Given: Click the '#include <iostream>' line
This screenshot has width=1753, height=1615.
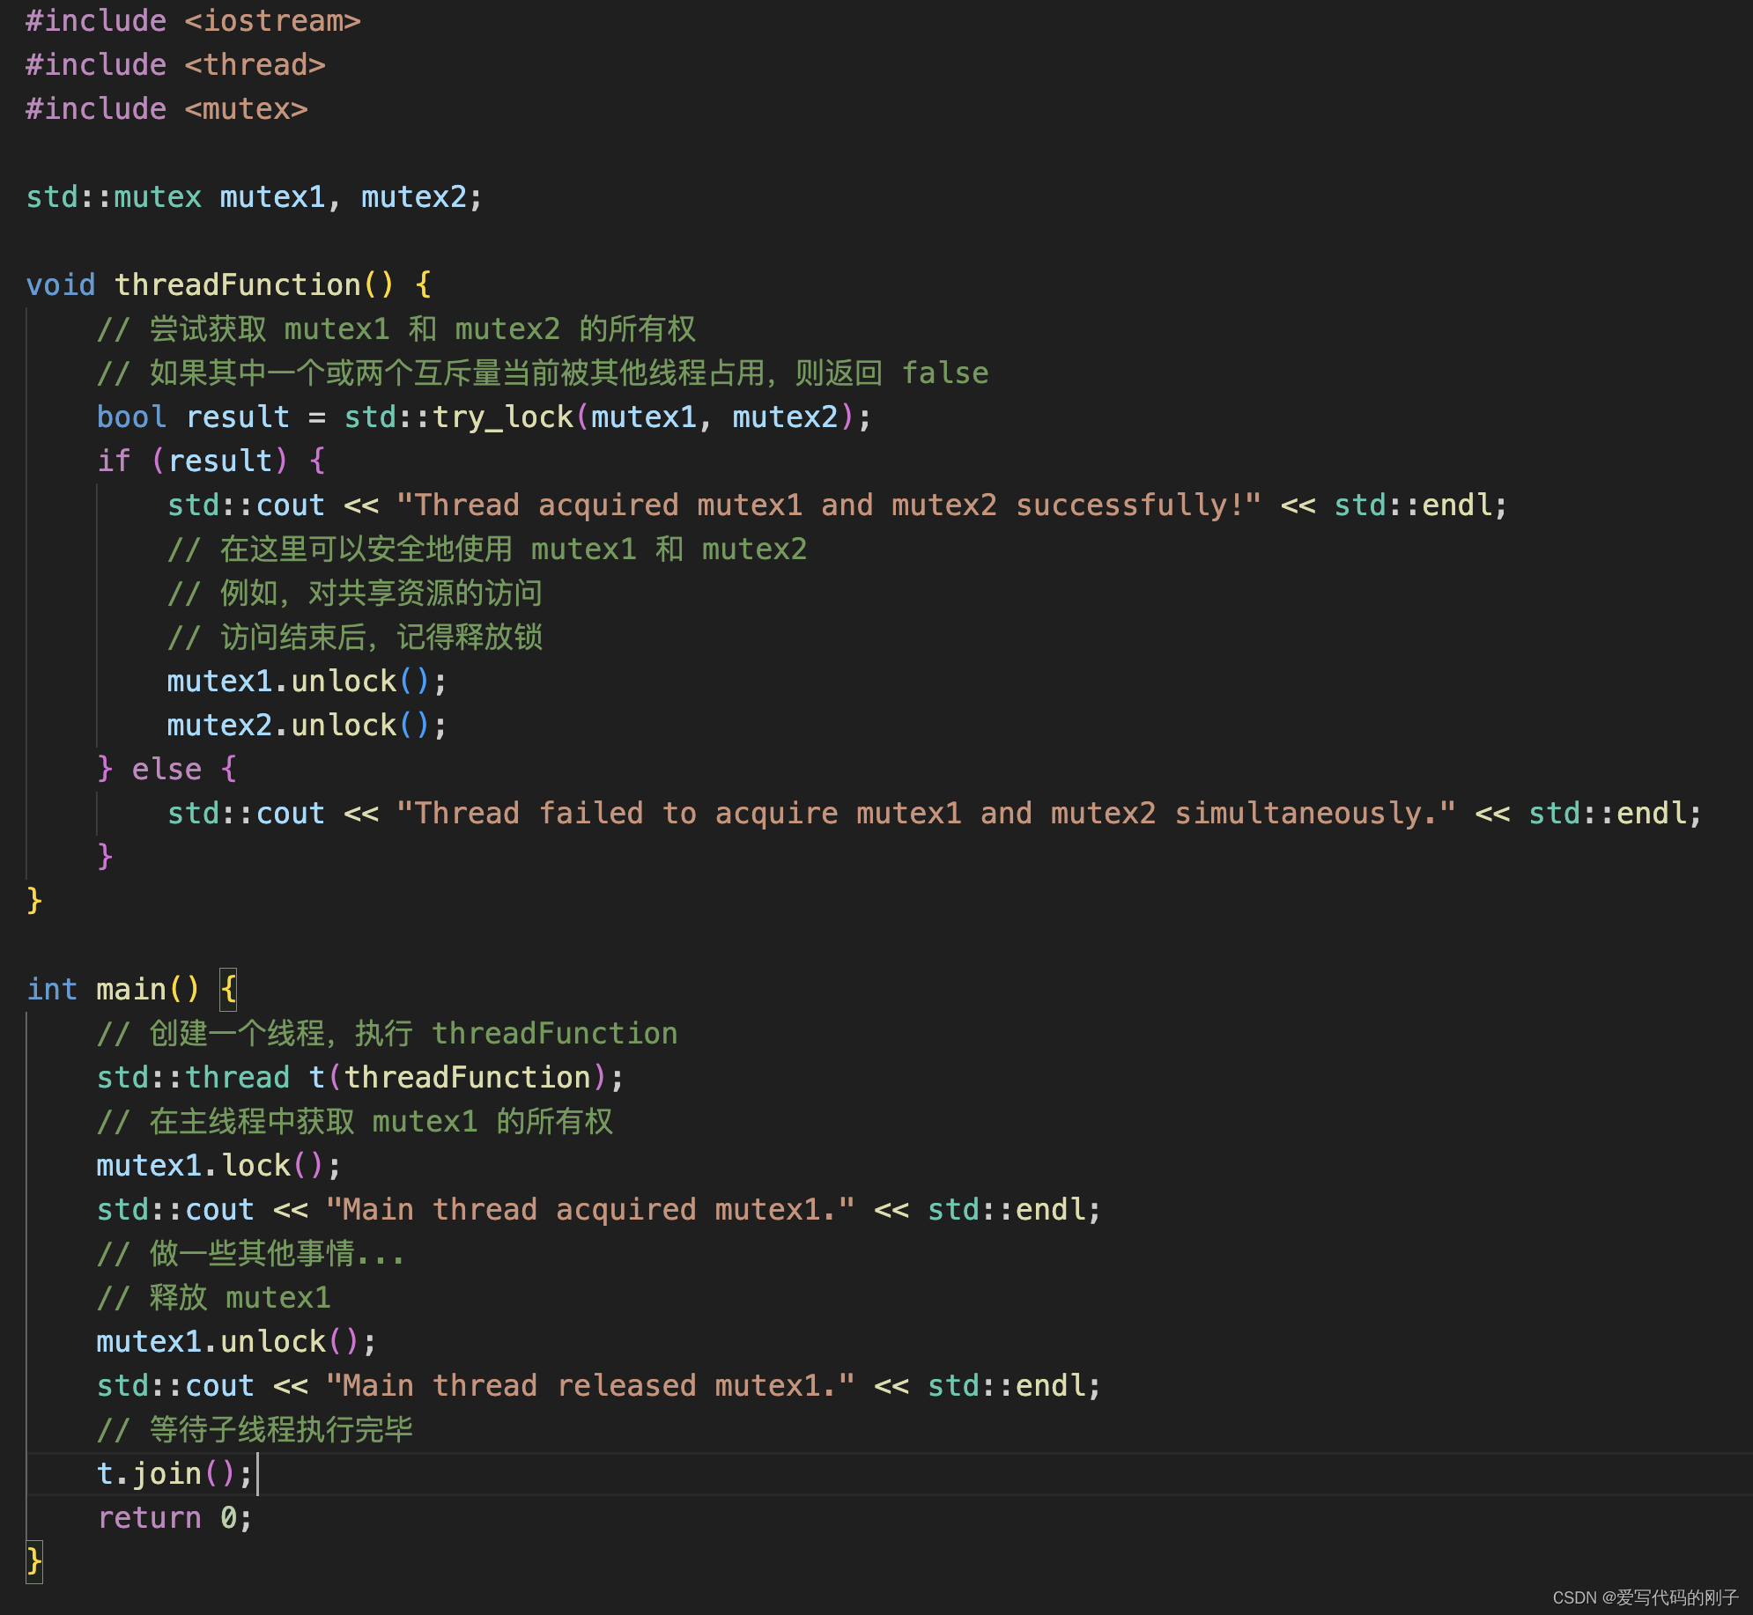Looking at the screenshot, I should tap(193, 21).
